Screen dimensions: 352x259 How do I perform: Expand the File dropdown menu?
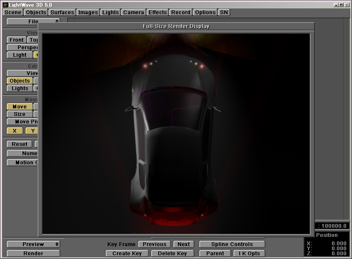(x=33, y=21)
